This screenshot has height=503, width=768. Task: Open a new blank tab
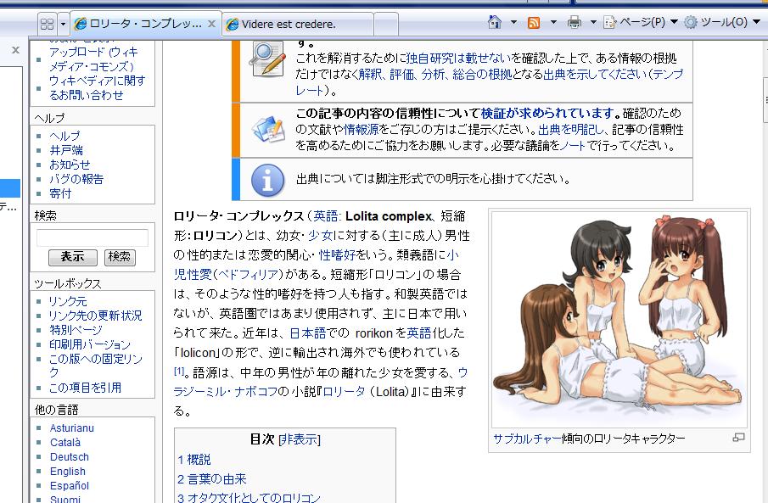pyautogui.click(x=386, y=24)
